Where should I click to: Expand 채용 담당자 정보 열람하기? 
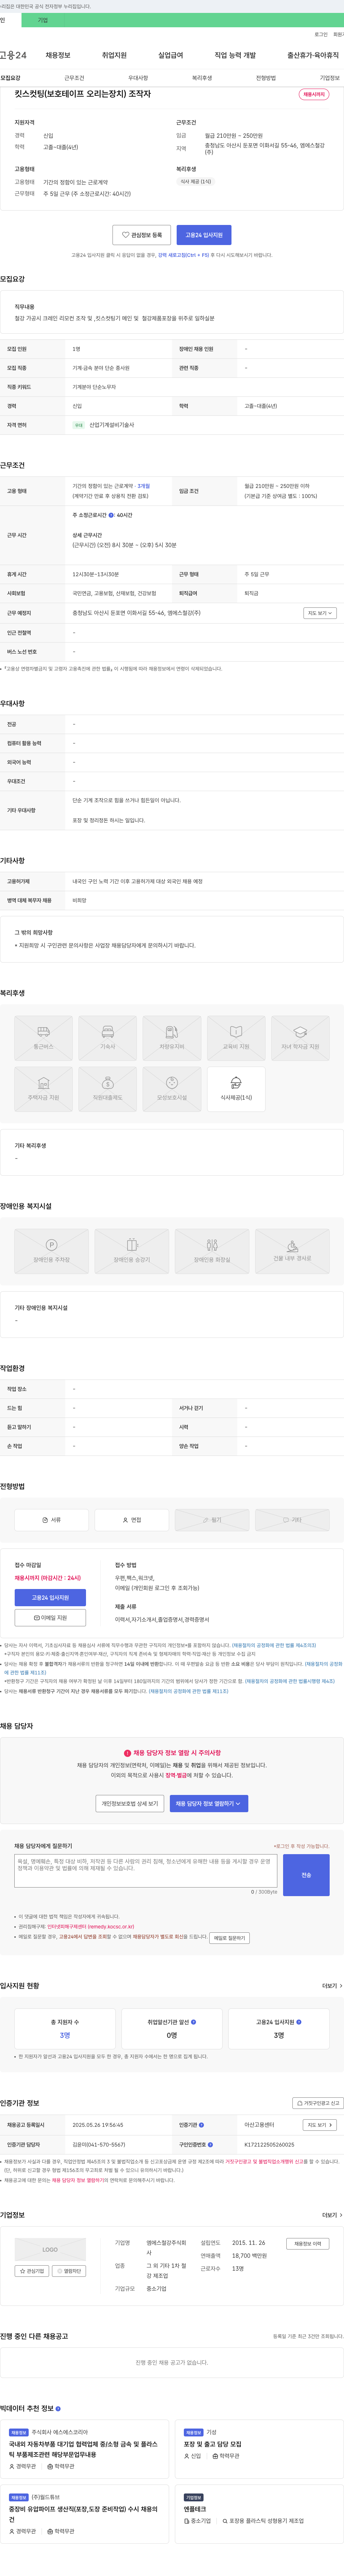click(209, 1804)
